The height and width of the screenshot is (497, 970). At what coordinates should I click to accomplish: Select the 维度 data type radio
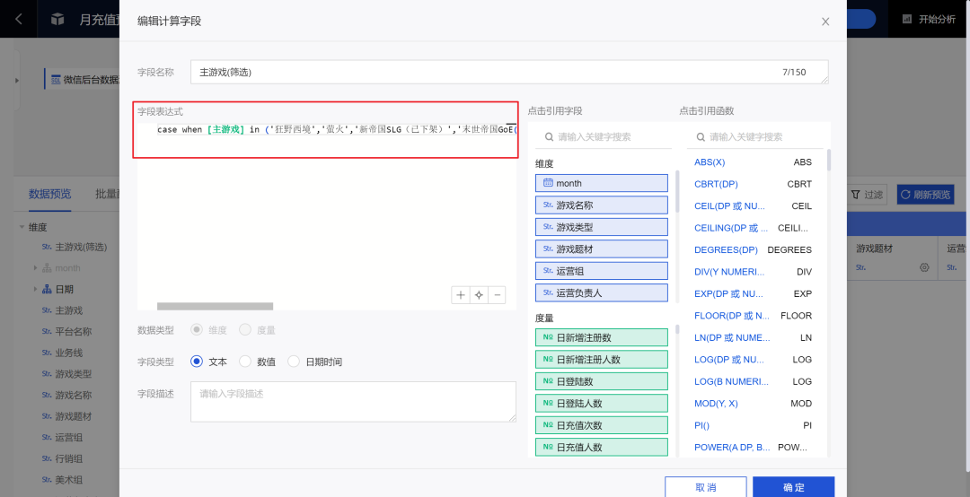click(x=197, y=330)
